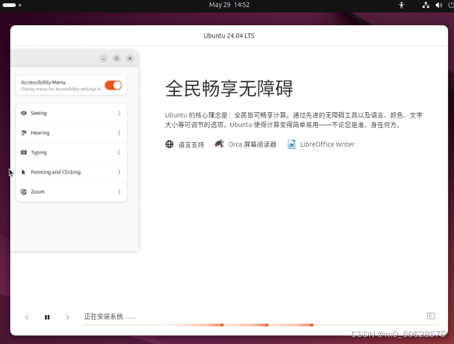This screenshot has height=344, width=454.
Task: Open Pointing and Clicking settings
Action: point(71,173)
